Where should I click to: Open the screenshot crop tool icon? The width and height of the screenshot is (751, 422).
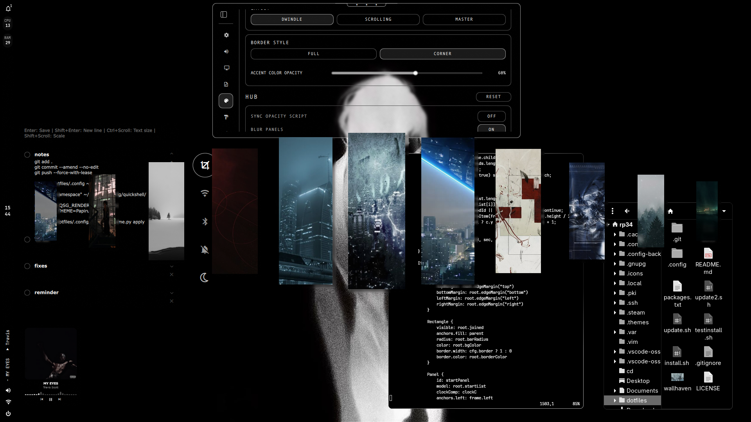(x=205, y=165)
